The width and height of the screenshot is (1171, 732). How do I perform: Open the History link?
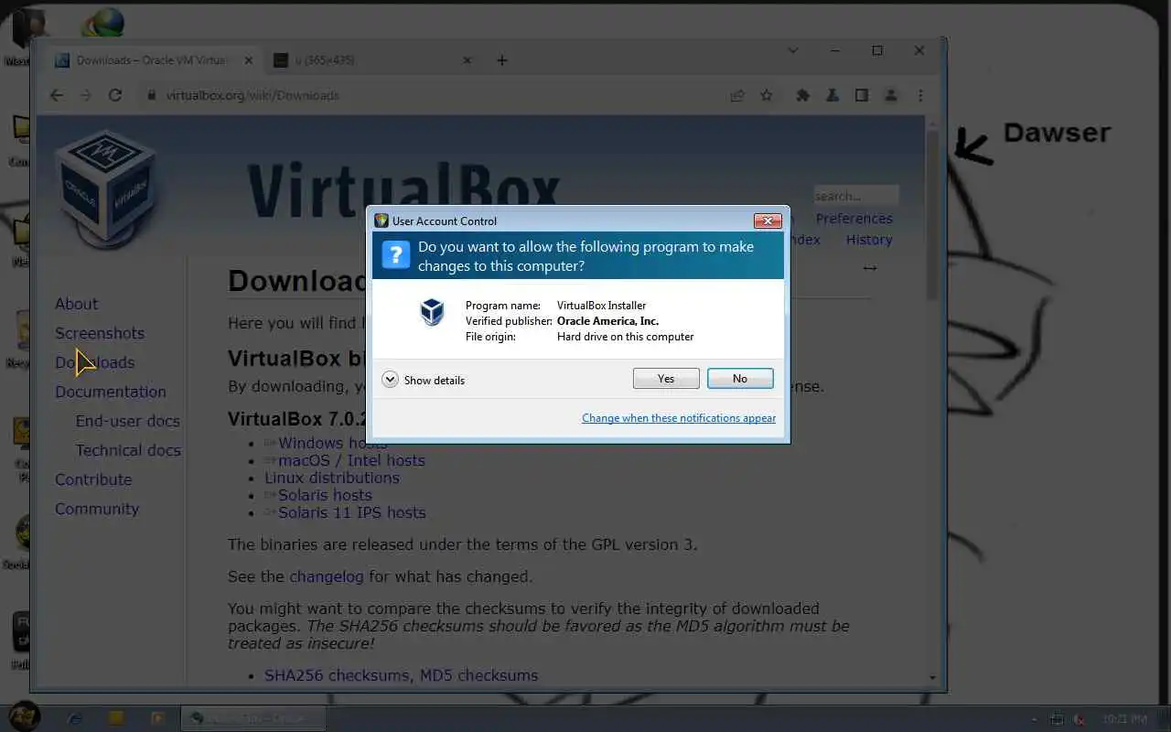(869, 240)
